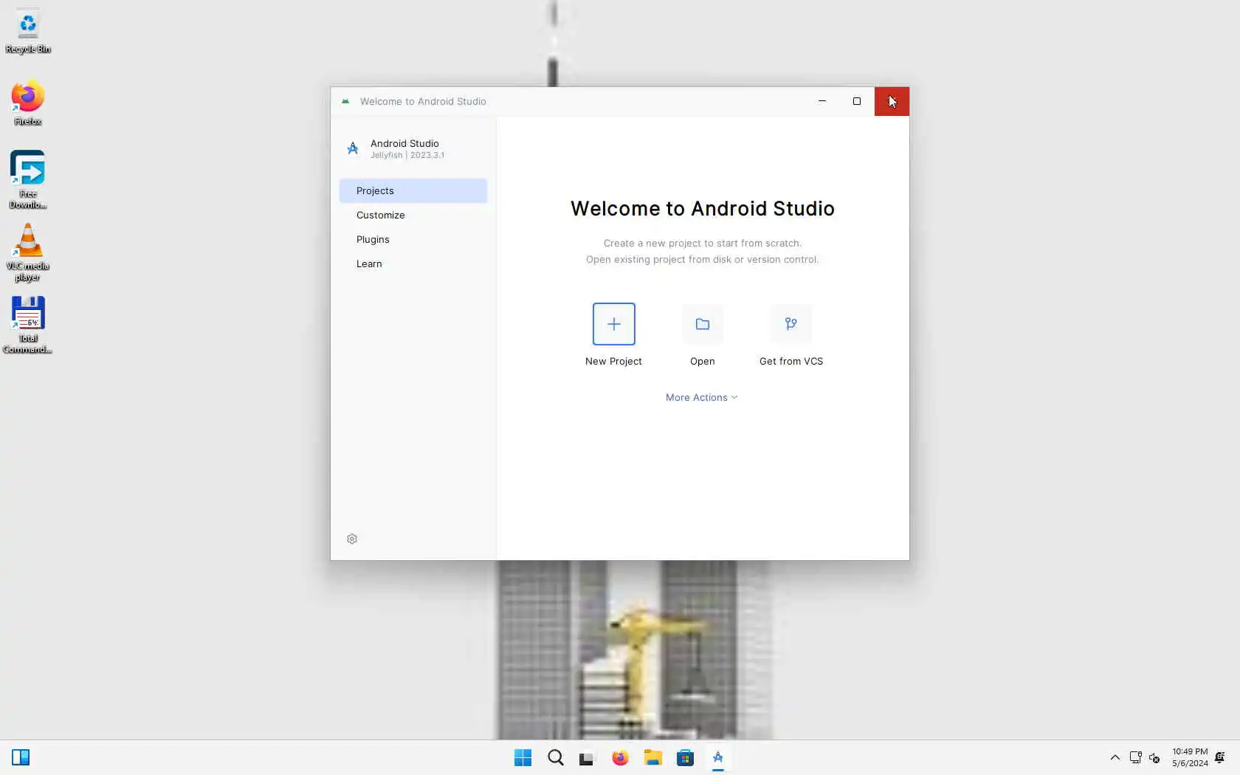Open the notifications bell in the system tray

pyautogui.click(x=1220, y=757)
